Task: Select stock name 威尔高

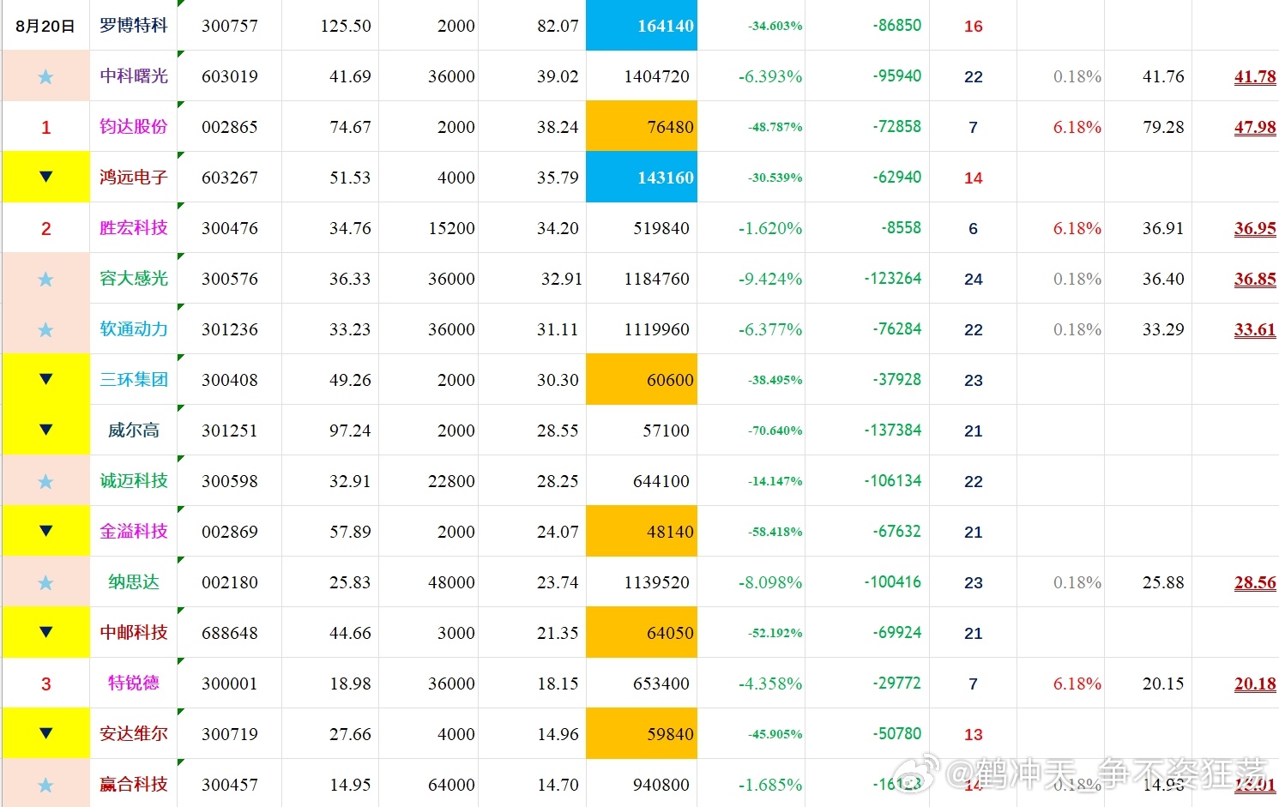Action: [134, 431]
